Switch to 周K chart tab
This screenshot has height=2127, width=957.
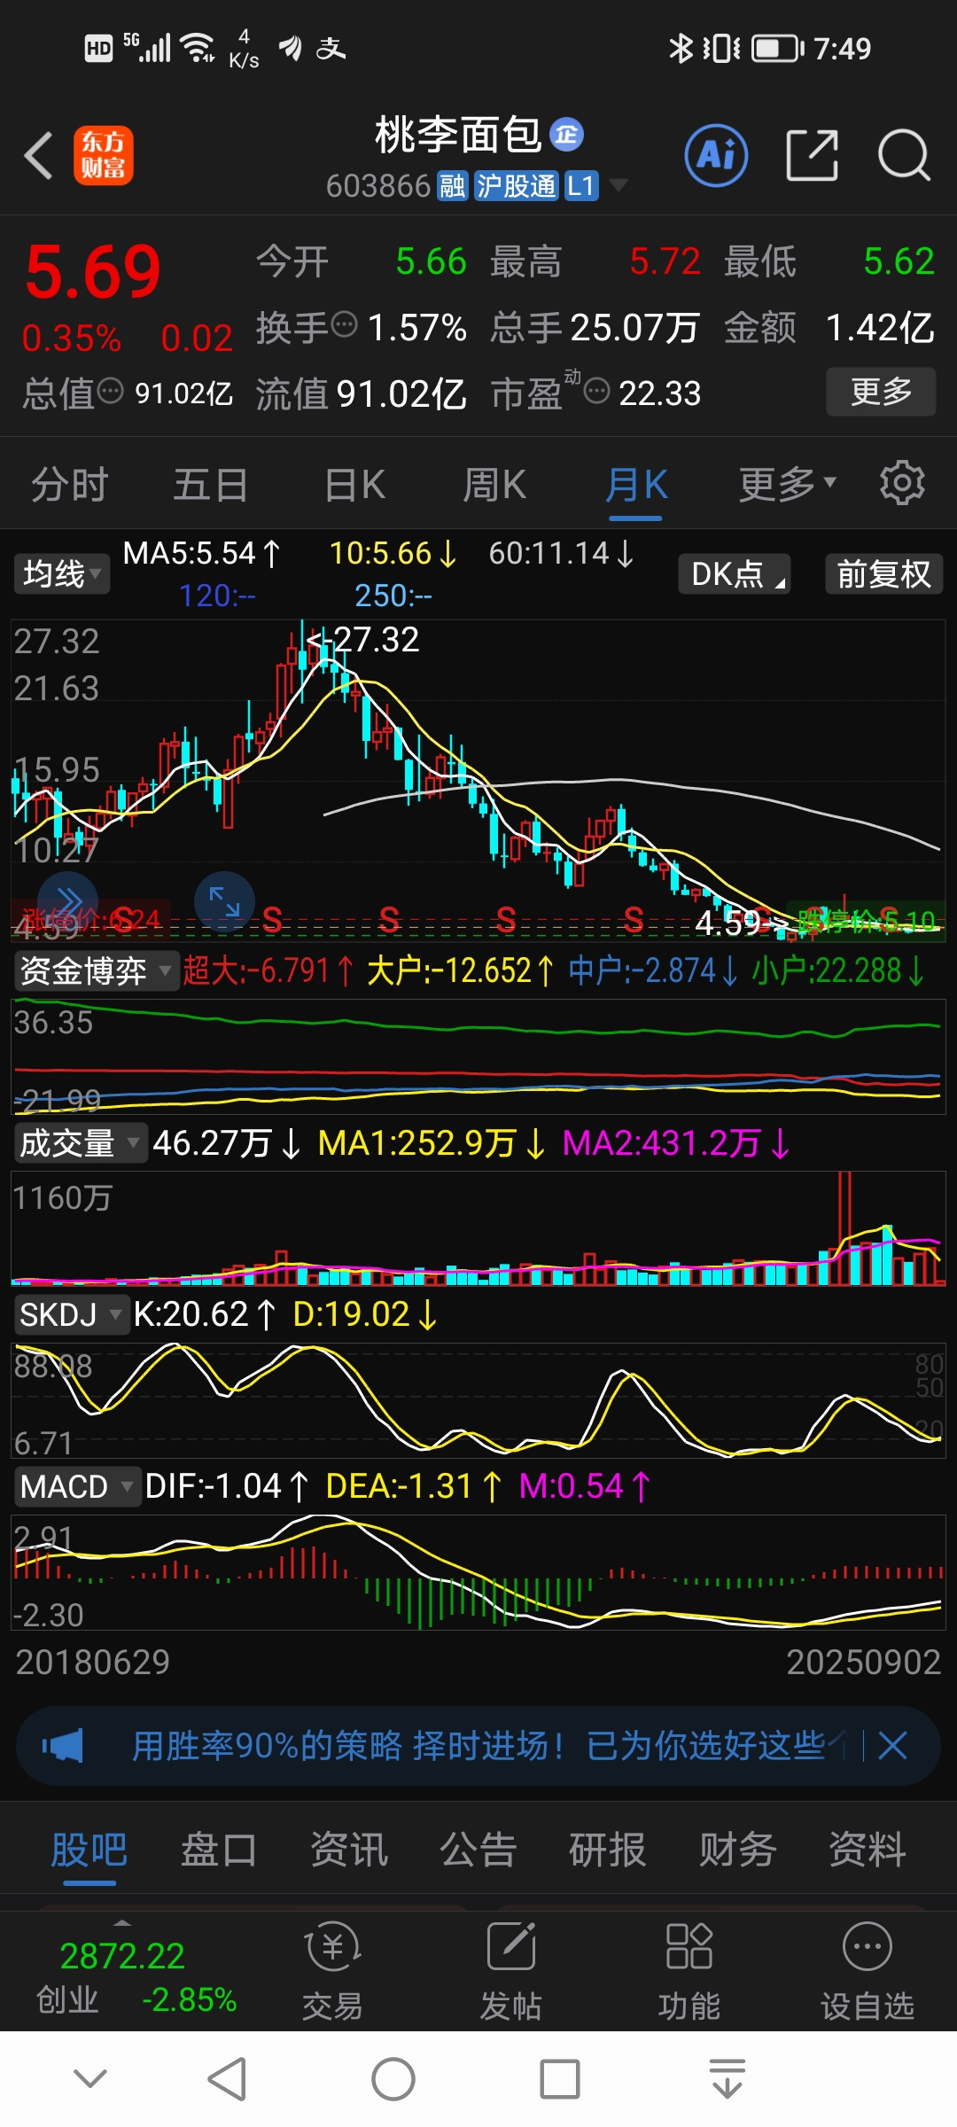click(494, 485)
